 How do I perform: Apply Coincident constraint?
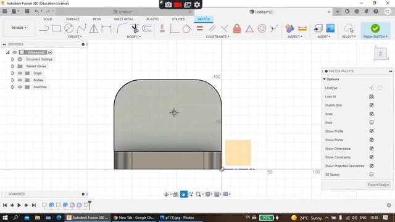click(174, 28)
